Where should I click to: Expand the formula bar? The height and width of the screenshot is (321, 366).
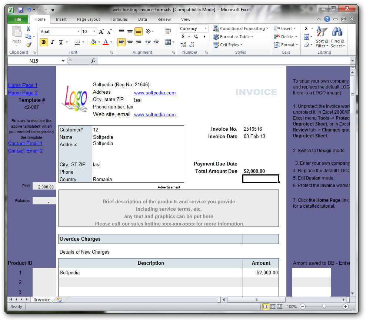pos(352,61)
